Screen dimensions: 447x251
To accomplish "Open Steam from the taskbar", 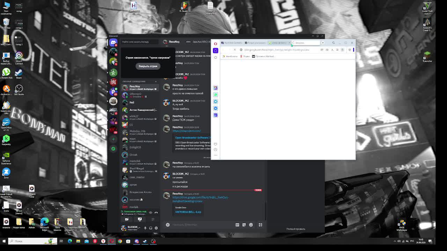I will 145,241.
